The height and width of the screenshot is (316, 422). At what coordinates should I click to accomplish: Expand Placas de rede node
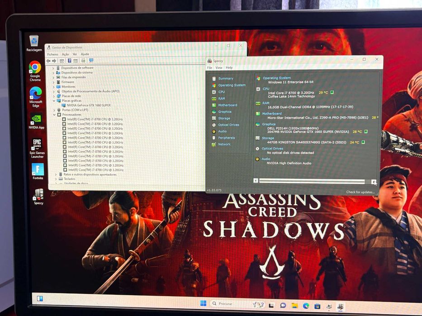coord(54,97)
